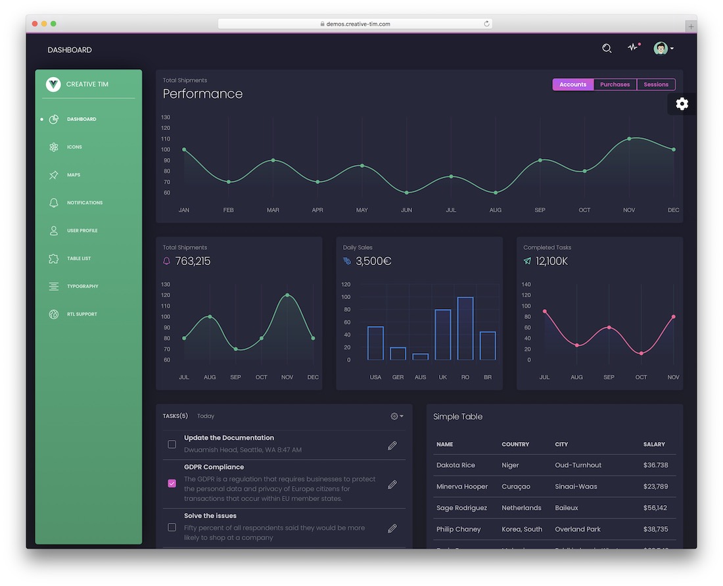Click the RTL Support globe icon
The width and height of the screenshot is (723, 586).
coord(53,314)
